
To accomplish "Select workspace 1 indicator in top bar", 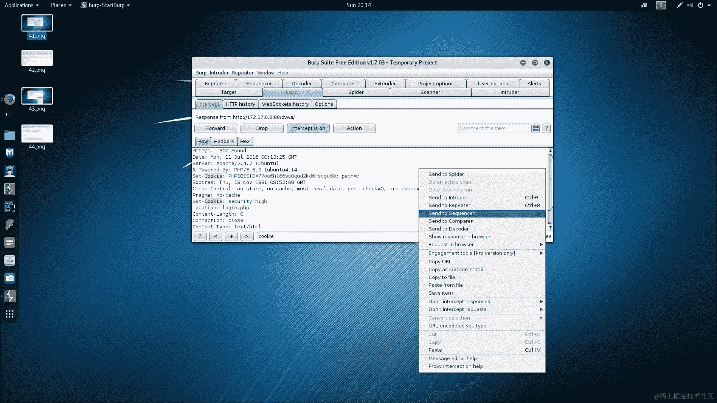I will click(661, 5).
